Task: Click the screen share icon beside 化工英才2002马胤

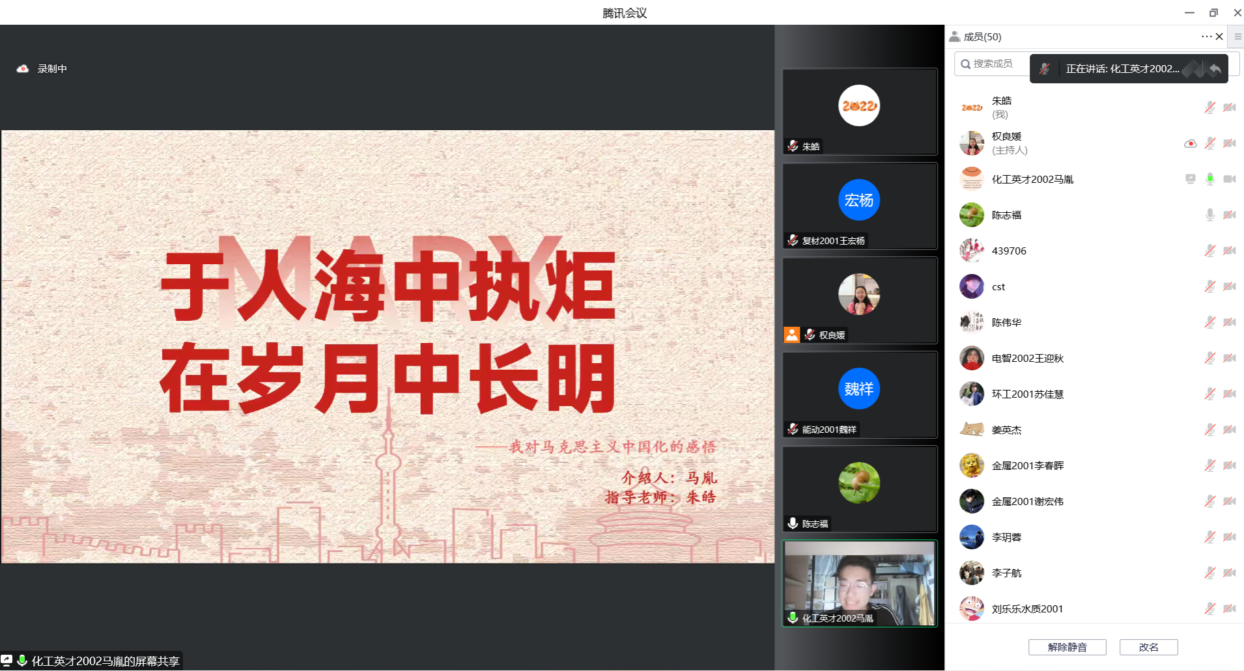Action: click(1190, 179)
